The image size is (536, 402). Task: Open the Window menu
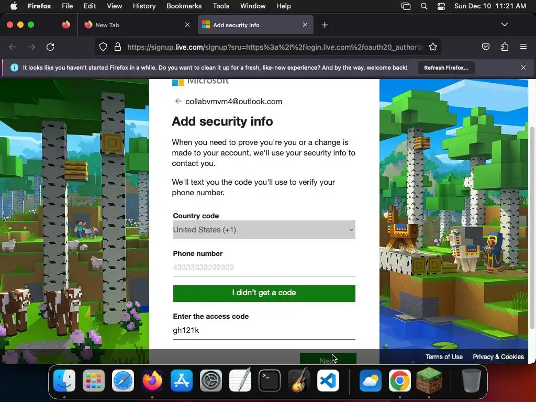pos(253,6)
